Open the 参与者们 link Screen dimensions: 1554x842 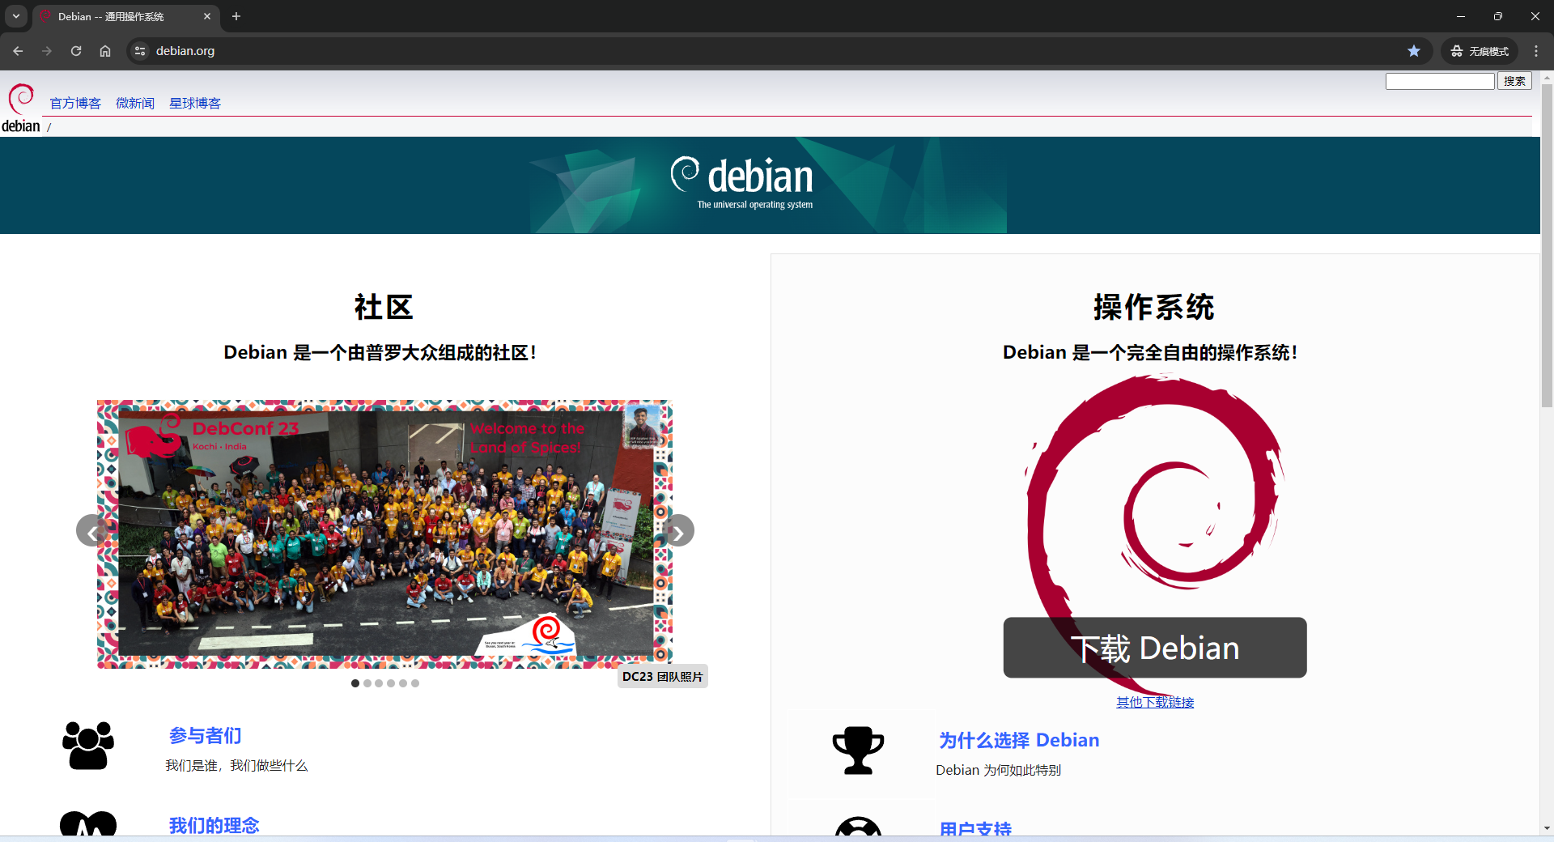206,735
